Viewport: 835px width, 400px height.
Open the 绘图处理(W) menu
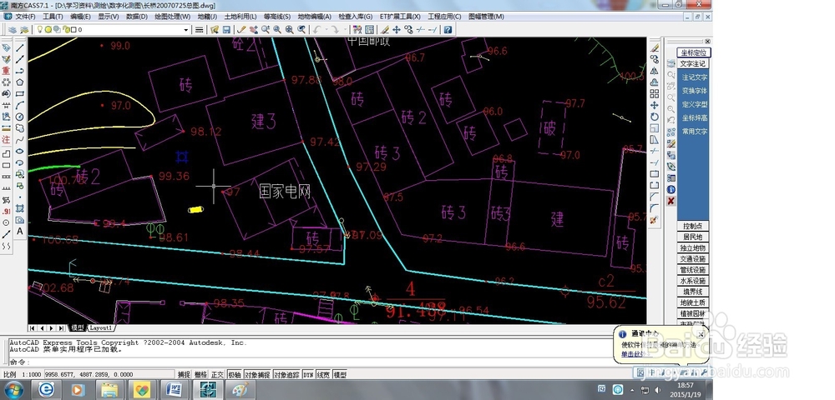[173, 17]
